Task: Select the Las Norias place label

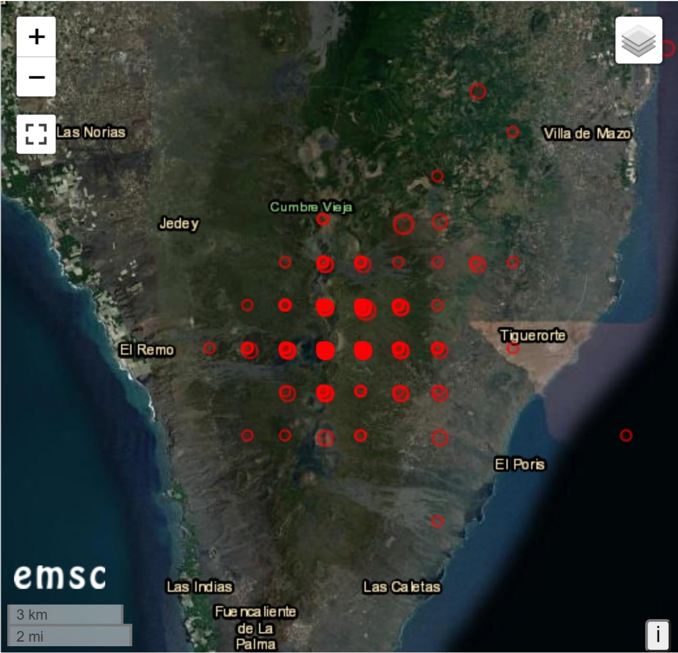Action: (90, 132)
